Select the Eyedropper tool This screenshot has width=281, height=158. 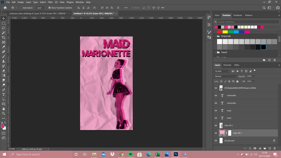click(4, 47)
